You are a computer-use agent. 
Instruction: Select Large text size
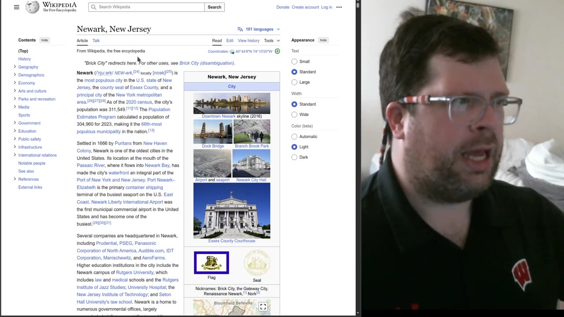click(294, 82)
